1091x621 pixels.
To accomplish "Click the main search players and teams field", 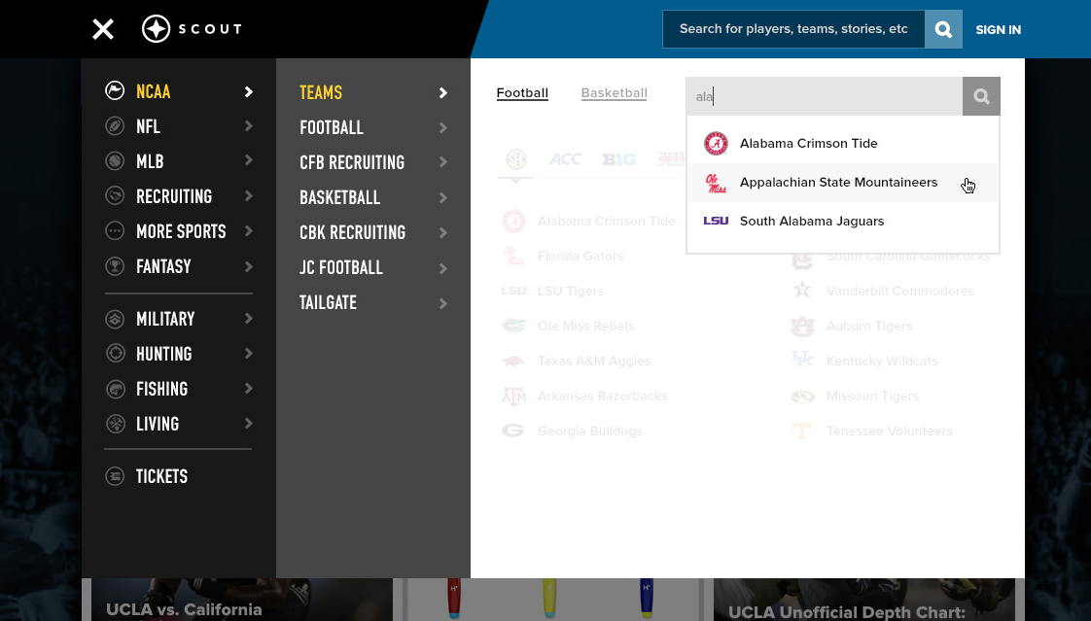I will [793, 29].
